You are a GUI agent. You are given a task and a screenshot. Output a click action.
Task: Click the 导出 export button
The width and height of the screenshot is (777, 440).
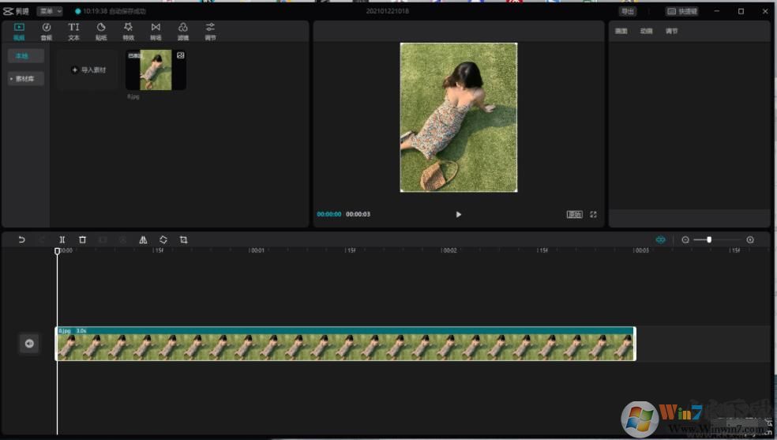pyautogui.click(x=627, y=11)
